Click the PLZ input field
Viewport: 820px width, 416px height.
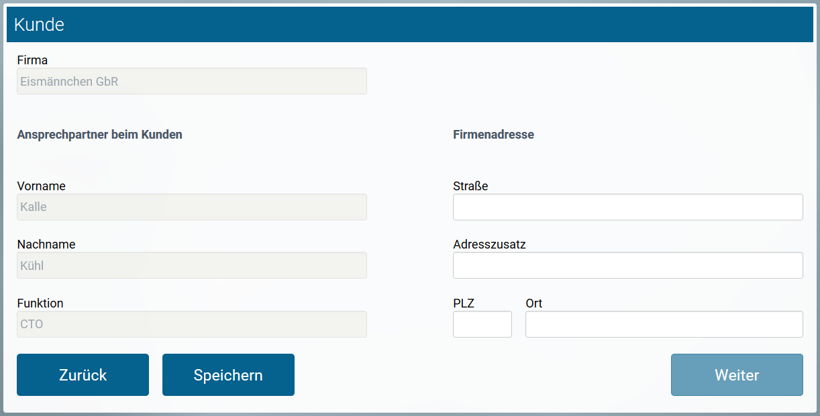point(482,324)
